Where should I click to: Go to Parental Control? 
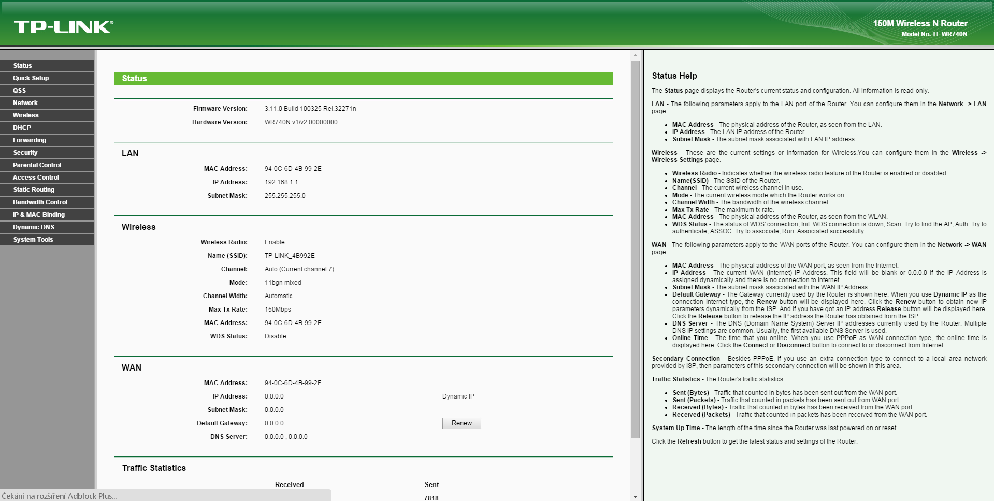pyautogui.click(x=47, y=165)
